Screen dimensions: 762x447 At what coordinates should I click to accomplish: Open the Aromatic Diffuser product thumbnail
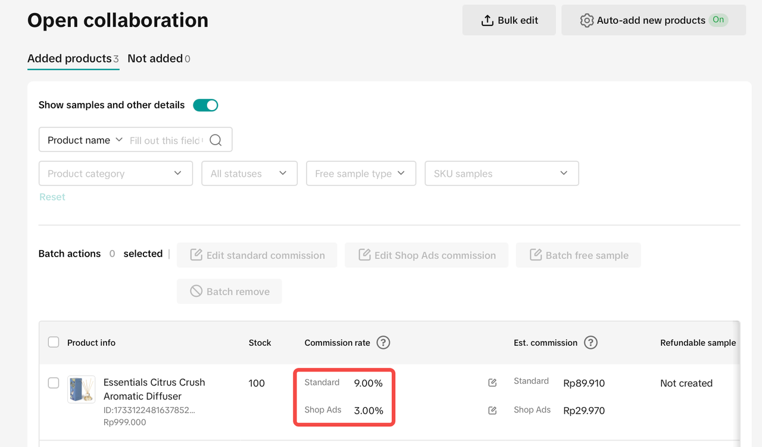click(x=82, y=389)
